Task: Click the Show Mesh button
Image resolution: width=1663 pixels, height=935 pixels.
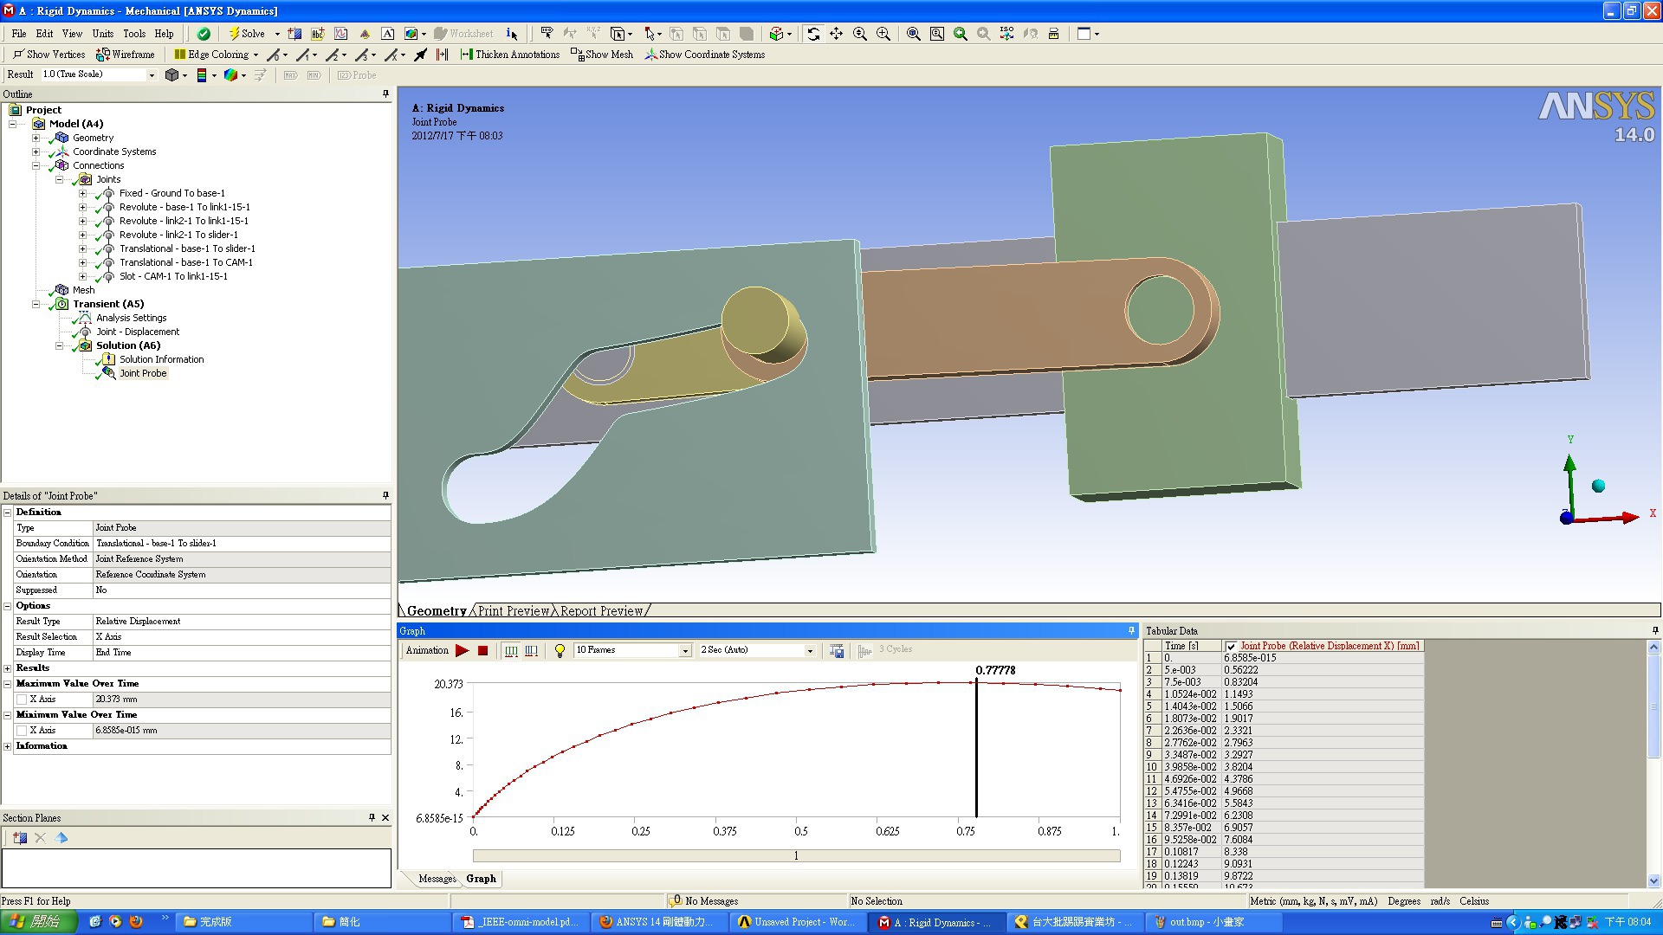Action: [x=602, y=55]
